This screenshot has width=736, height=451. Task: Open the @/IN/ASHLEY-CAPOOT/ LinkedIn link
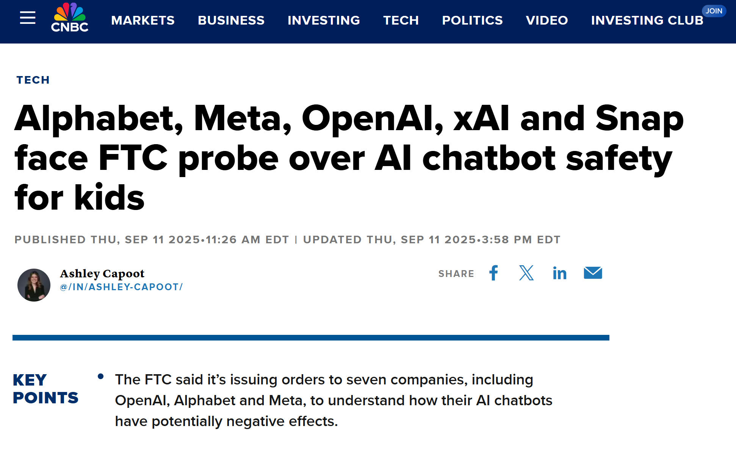[121, 287]
